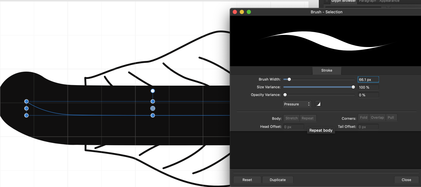Screen dimensions: 421x187
Task: Click the bottom-left node handle of the stroke
Action: coord(26,115)
